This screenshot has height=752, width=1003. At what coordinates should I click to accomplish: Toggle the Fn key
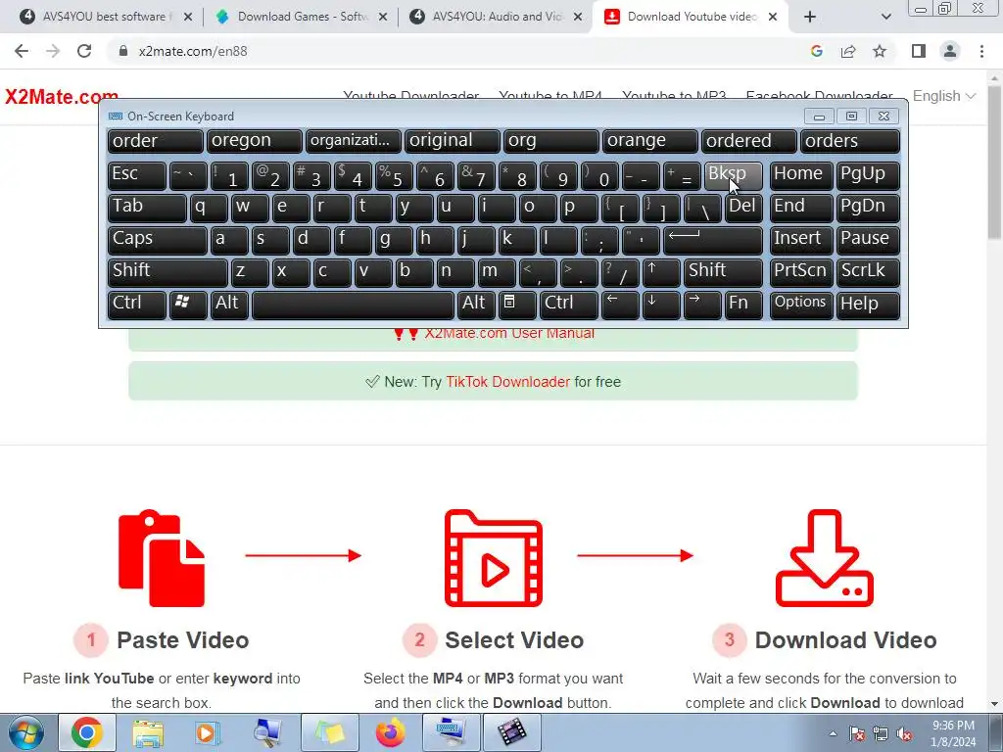tap(743, 305)
